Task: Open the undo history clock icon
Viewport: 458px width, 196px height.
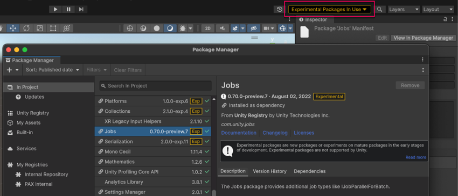Action: pos(280,9)
